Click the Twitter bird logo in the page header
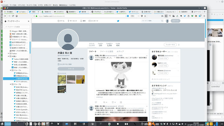This screenshot has height=126, width=224. 118,21
